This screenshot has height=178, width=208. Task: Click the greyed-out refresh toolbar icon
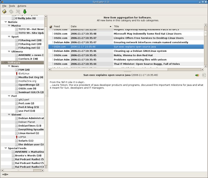click(11, 11)
